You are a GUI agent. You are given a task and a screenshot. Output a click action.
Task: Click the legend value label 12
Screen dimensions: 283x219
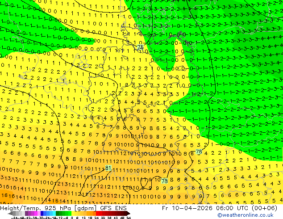pyautogui.click(x=83, y=218)
